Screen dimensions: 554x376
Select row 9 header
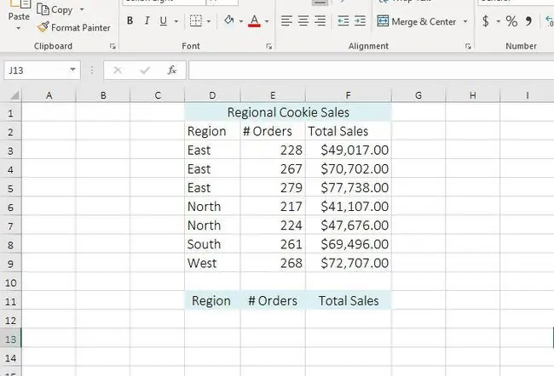point(10,264)
